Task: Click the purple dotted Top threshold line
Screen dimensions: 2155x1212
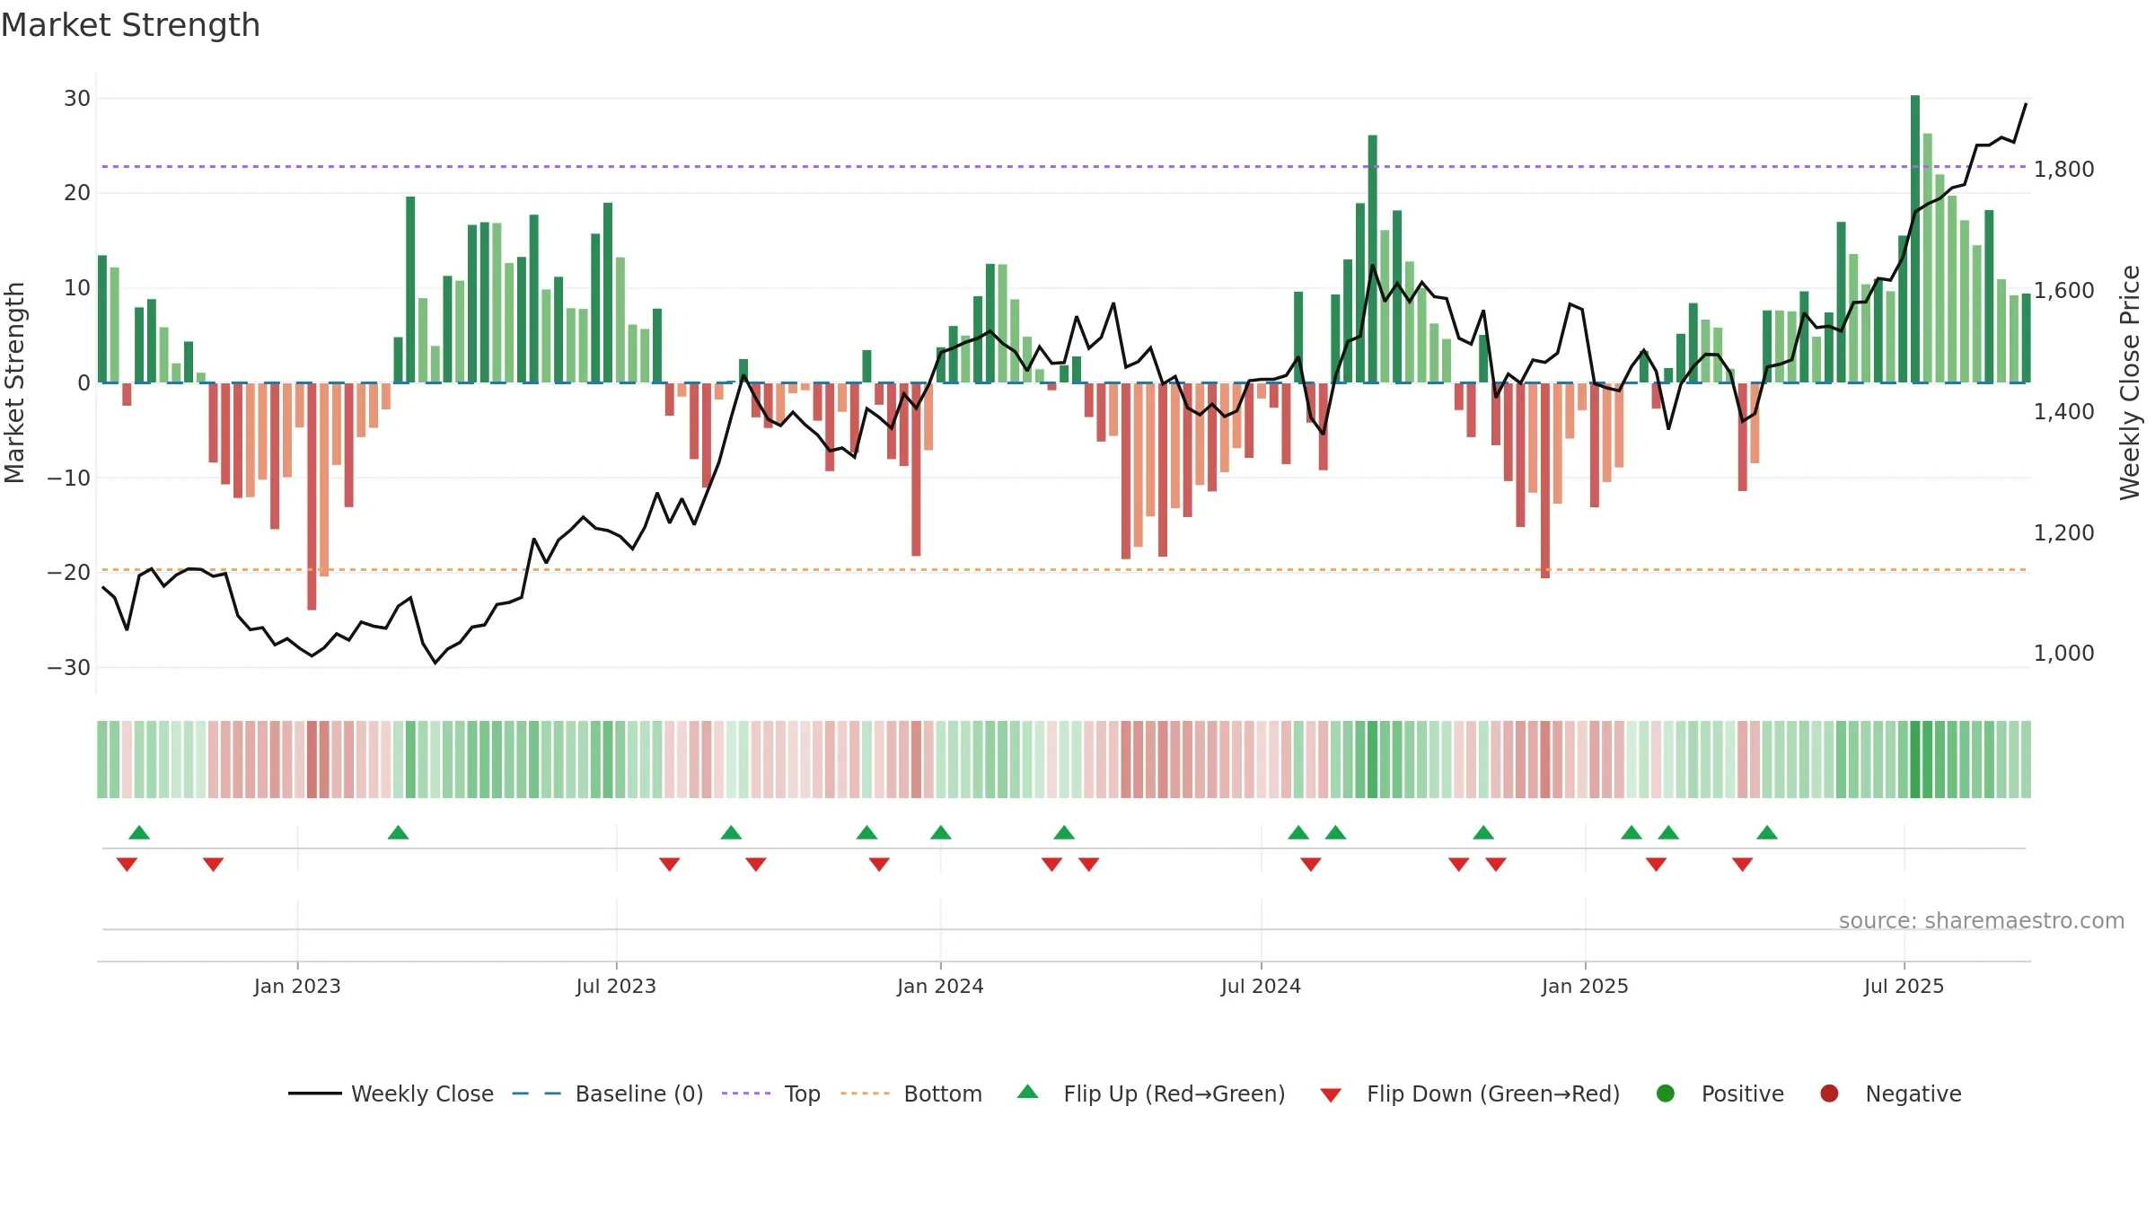Action: point(1064,166)
